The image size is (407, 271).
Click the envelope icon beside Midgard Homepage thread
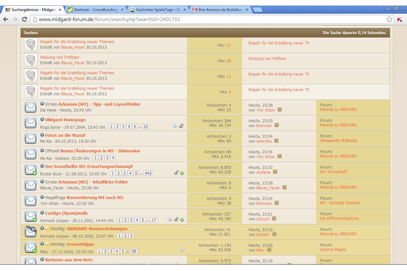(x=31, y=123)
